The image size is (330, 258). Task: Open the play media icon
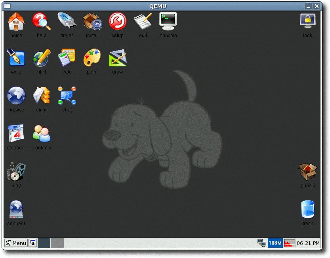click(x=16, y=171)
